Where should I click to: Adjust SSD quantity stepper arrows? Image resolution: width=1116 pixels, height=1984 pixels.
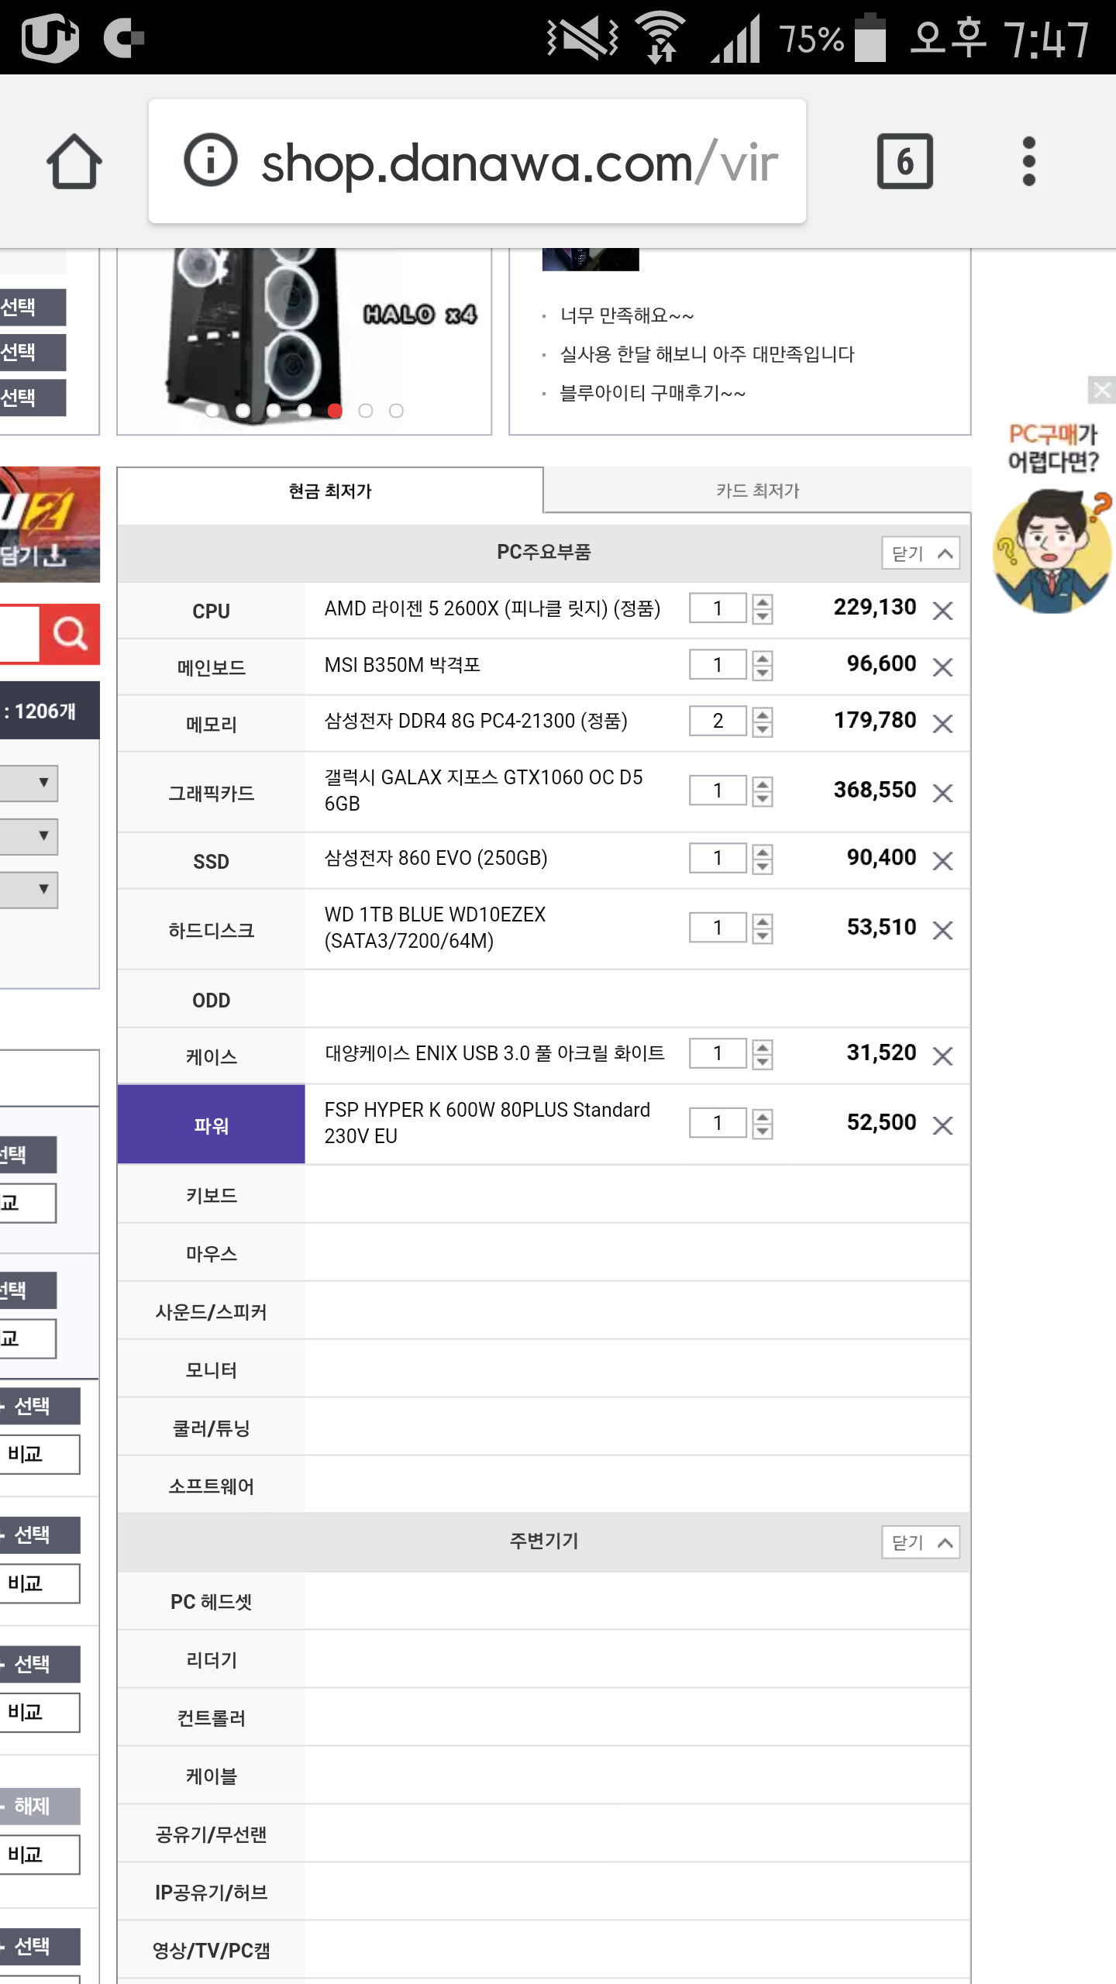point(763,859)
